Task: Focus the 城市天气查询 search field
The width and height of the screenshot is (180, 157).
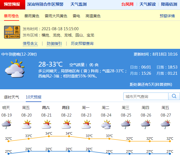Action: tap(146, 96)
